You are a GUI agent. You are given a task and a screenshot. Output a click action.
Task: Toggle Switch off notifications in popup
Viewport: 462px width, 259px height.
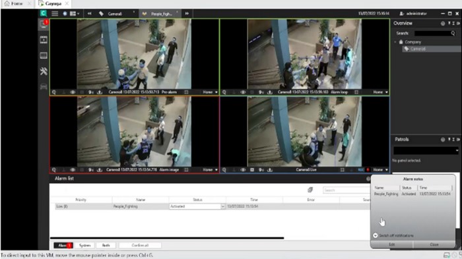tap(376, 235)
